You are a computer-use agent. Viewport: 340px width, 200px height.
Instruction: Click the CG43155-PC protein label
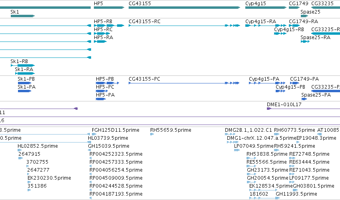(144, 79)
